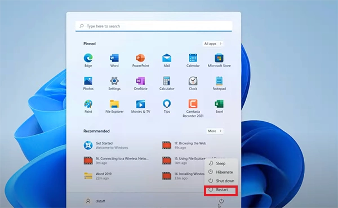
Task: Choose Restart from the power menu
Action: [221, 189]
